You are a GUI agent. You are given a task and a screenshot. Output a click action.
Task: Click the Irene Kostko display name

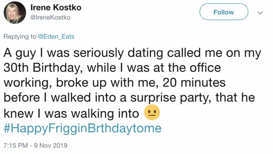click(56, 8)
